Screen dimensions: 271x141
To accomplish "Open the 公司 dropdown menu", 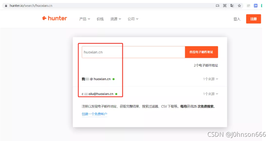I will (133, 19).
